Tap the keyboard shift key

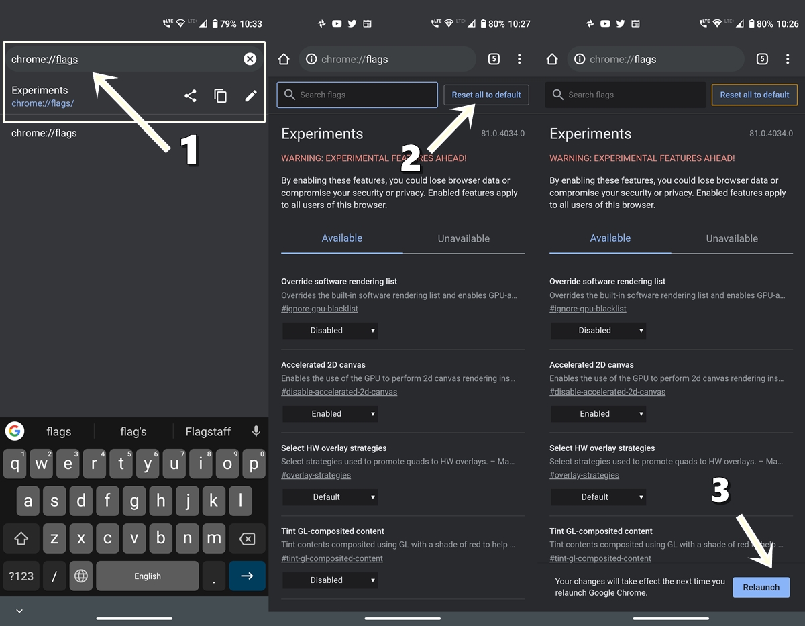[21, 539]
